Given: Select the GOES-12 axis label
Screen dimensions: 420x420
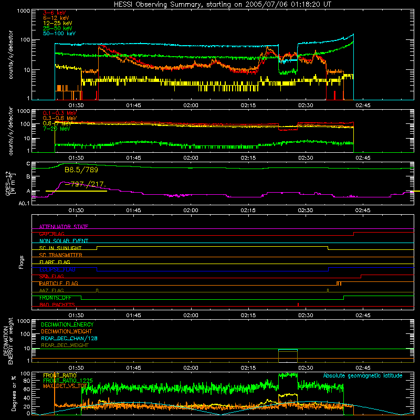Looking at the screenshot, I should tap(10, 183).
